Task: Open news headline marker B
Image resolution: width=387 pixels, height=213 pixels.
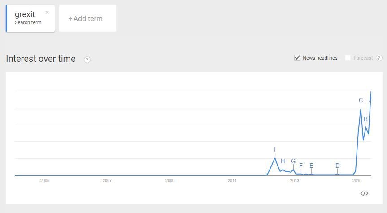Action: coord(366,119)
